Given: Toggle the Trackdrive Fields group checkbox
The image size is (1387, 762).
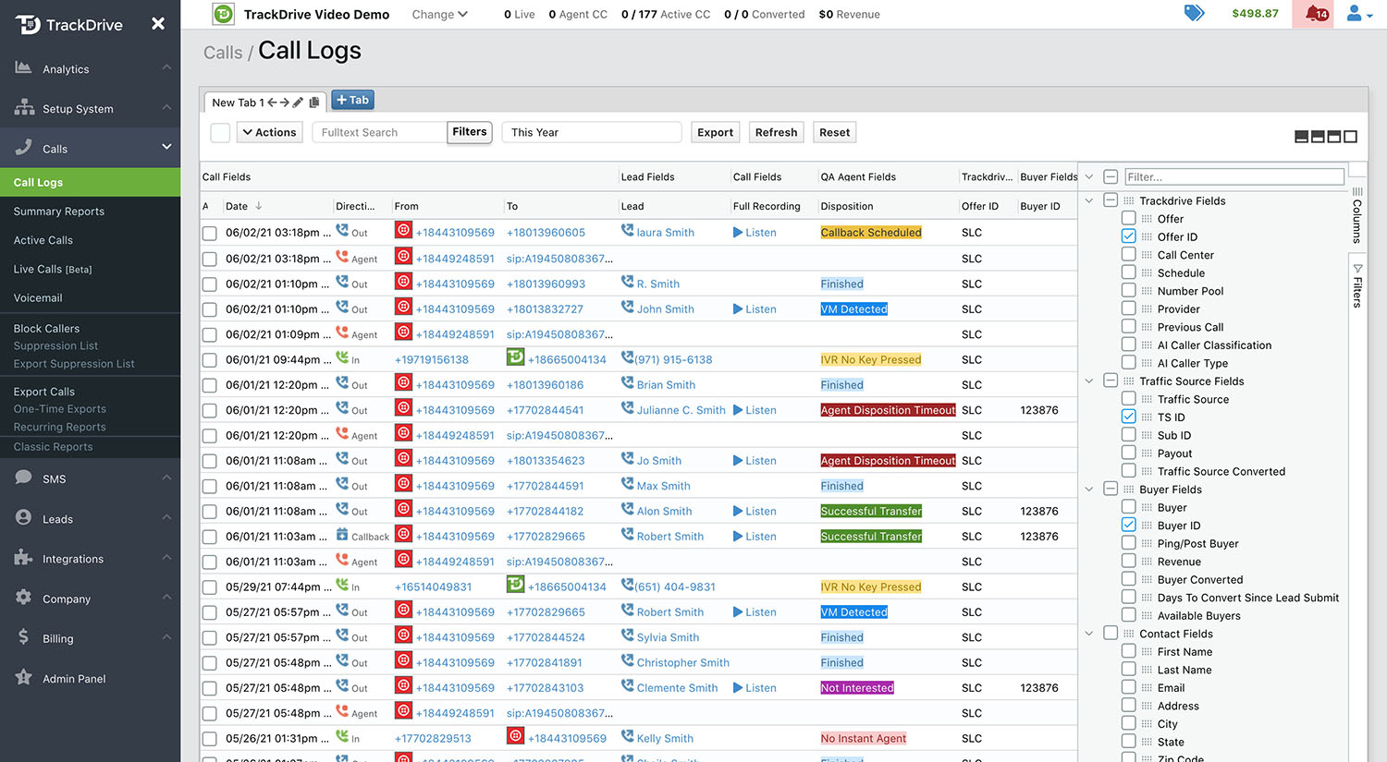Looking at the screenshot, I should point(1111,200).
